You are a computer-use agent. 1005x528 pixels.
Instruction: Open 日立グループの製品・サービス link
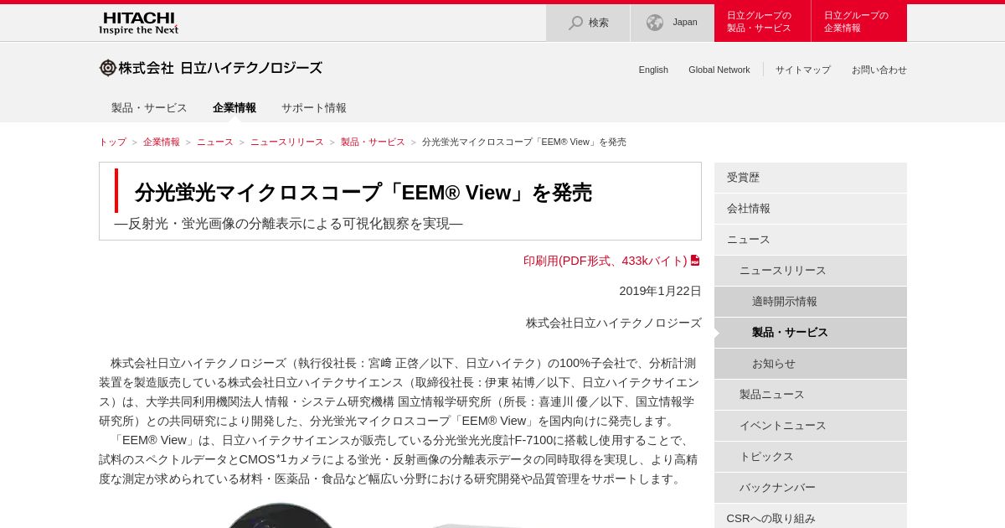pos(762,23)
